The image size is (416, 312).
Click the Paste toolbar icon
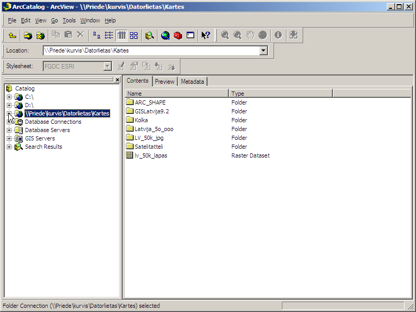pyautogui.click(x=69, y=35)
